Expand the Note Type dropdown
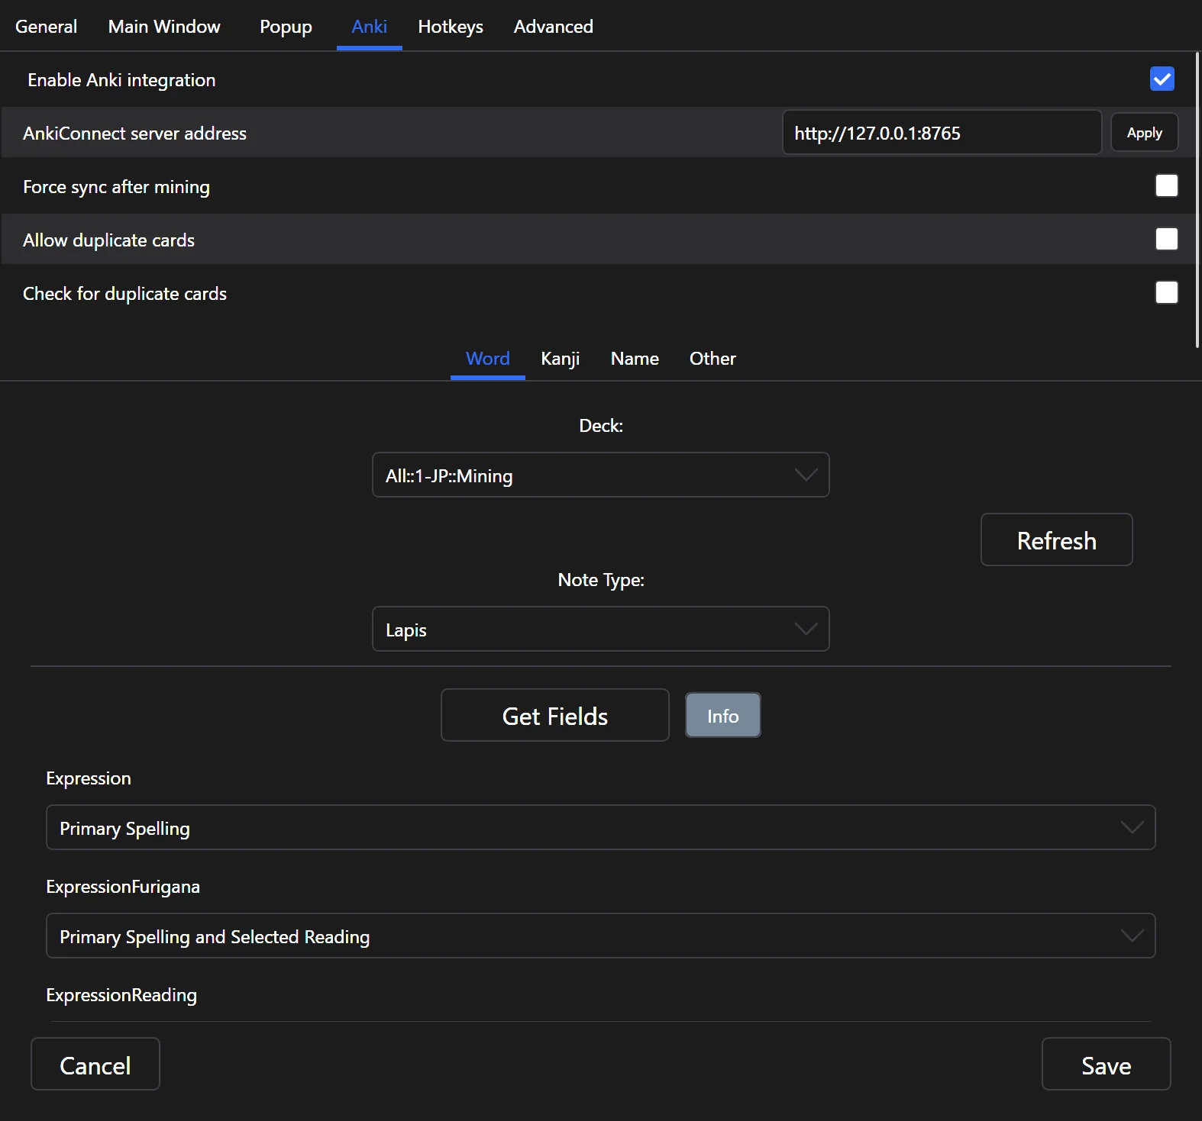This screenshot has width=1202, height=1121. coord(600,630)
